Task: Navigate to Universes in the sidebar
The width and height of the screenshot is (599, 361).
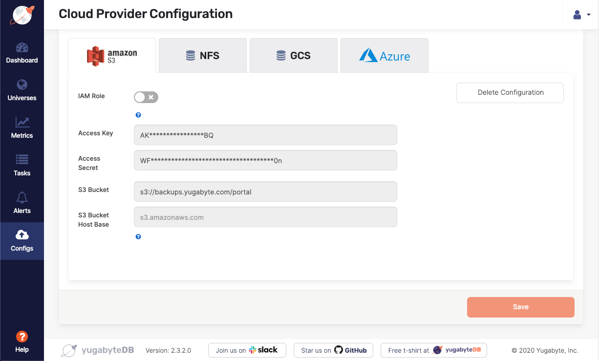Action: click(22, 91)
